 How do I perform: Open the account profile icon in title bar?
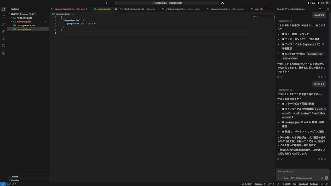[327, 3]
